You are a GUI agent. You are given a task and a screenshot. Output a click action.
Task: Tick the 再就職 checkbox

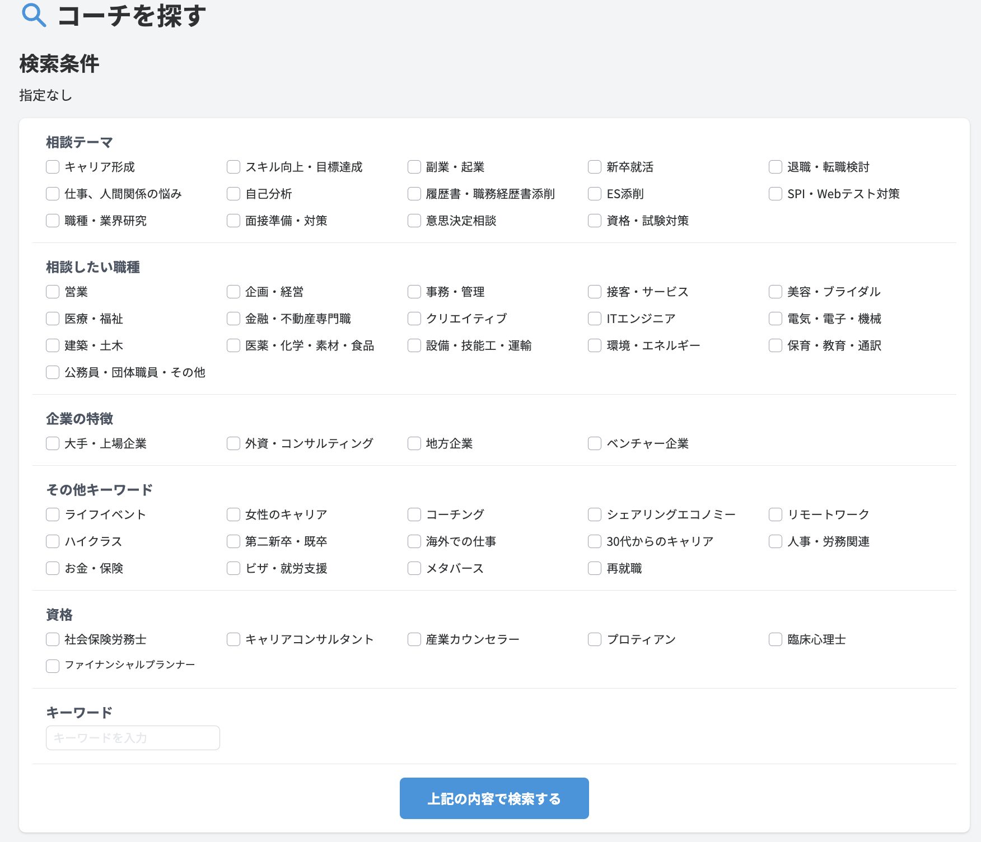595,568
